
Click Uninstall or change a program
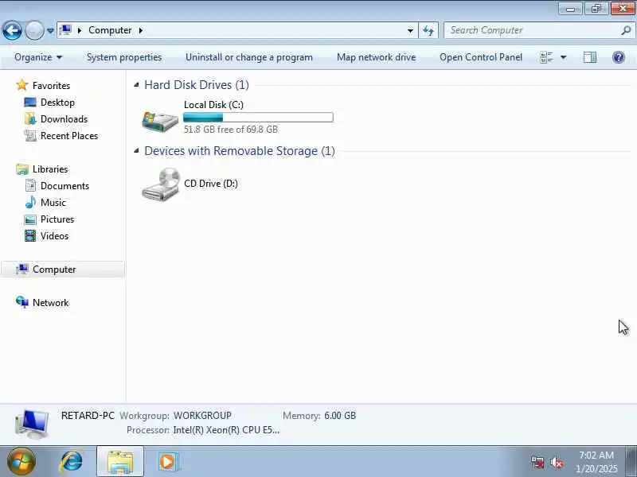point(249,57)
